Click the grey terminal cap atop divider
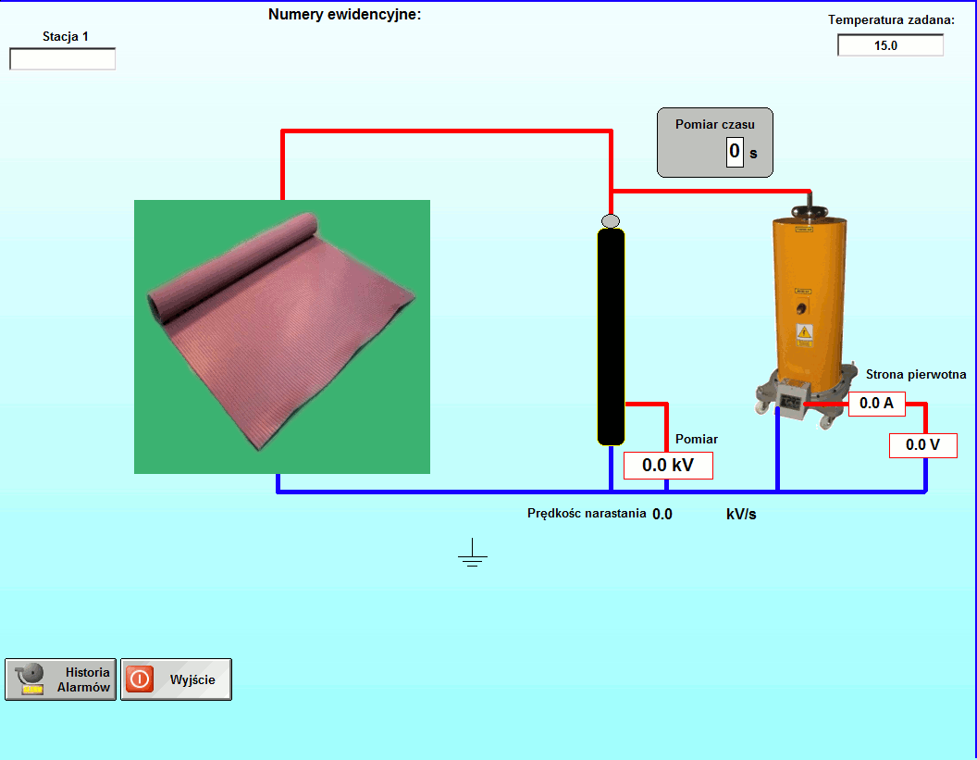977x760 pixels. [611, 221]
